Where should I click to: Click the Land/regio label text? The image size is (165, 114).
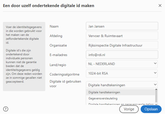pyautogui.click(x=58, y=65)
